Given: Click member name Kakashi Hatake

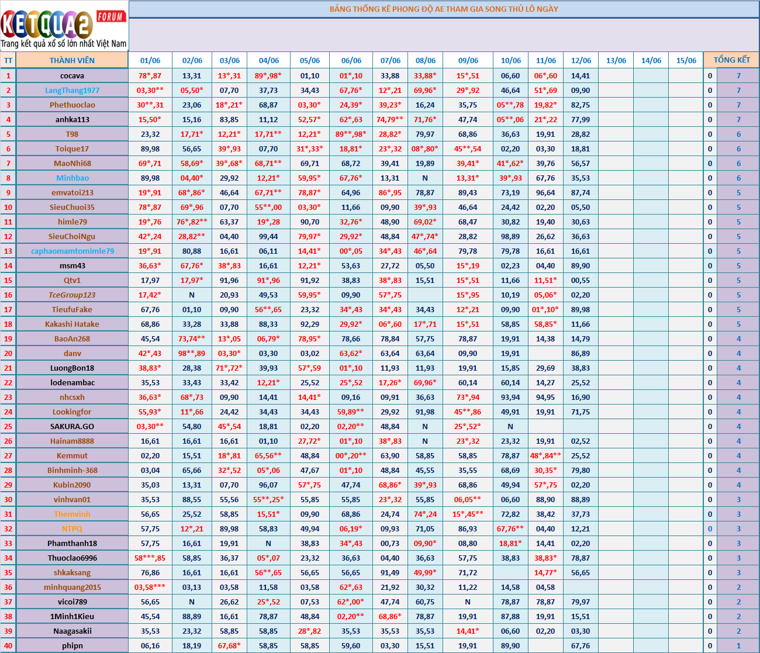Looking at the screenshot, I should point(72,324).
